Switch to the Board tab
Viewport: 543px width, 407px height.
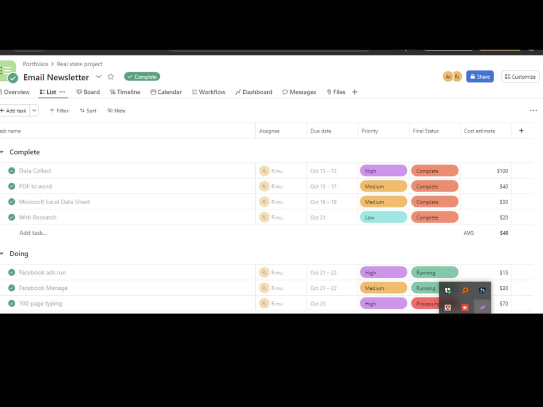pyautogui.click(x=88, y=92)
